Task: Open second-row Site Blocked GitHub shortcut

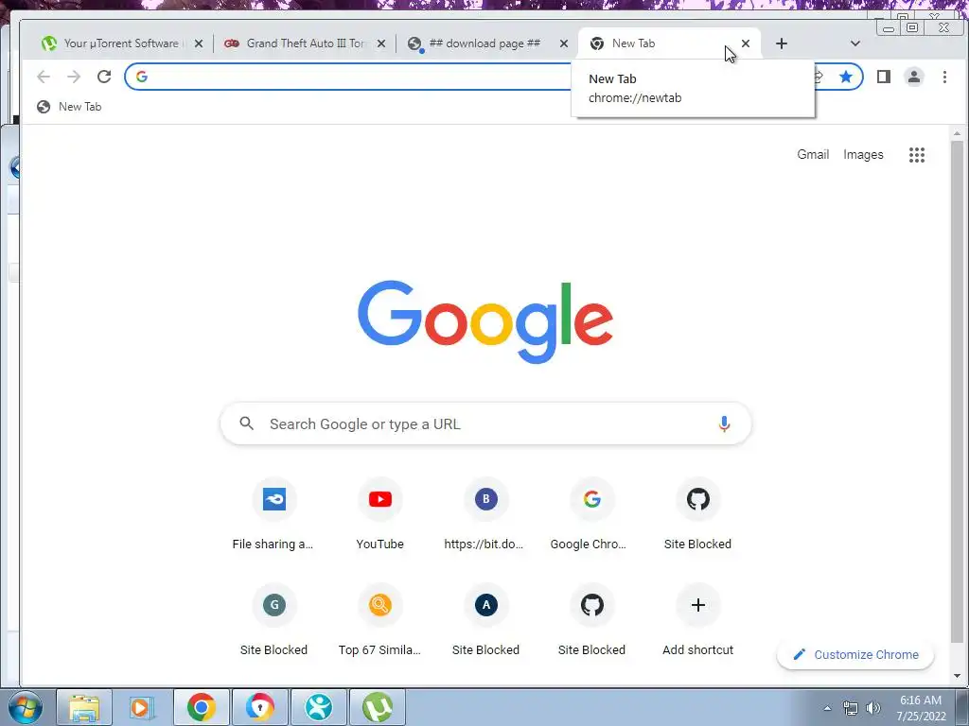Action: [x=591, y=619]
